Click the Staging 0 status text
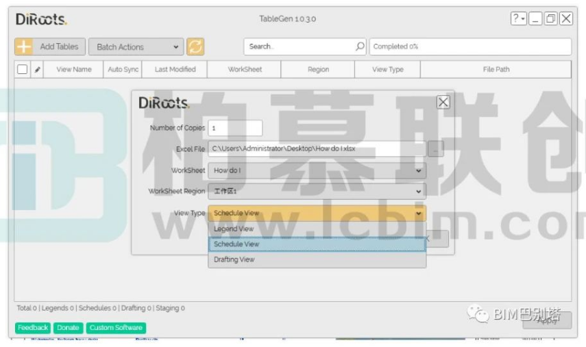 (170, 308)
